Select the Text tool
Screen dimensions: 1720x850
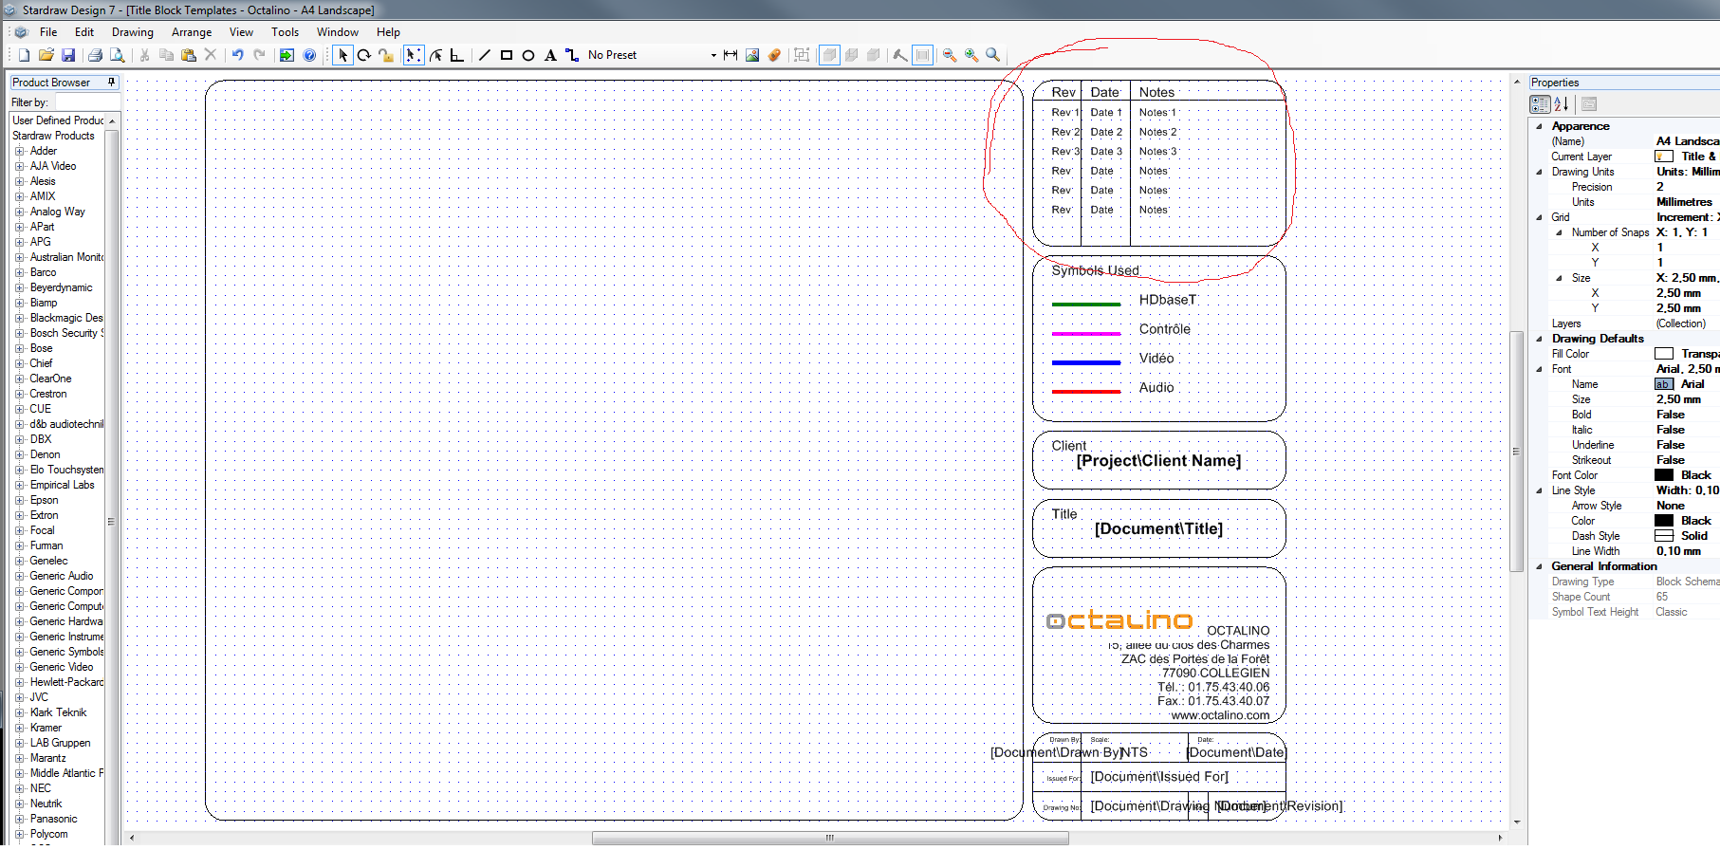click(550, 55)
